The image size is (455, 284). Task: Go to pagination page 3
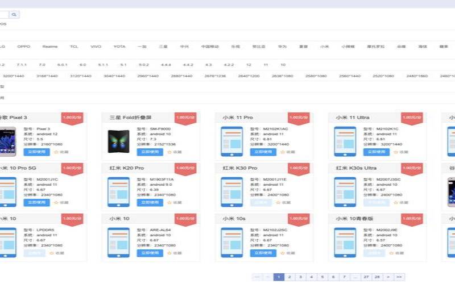coord(300,277)
